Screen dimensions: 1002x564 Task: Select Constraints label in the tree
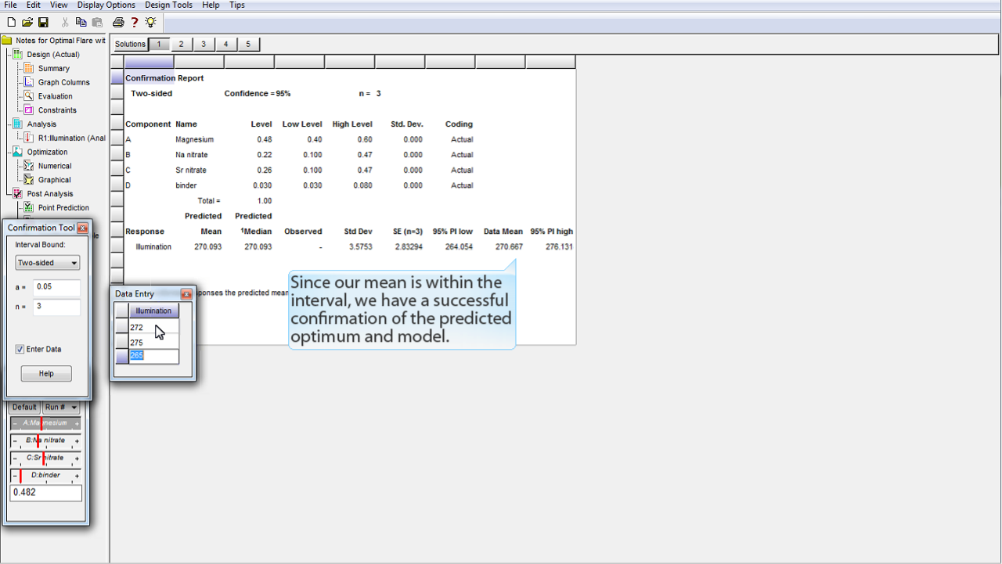coord(57,110)
